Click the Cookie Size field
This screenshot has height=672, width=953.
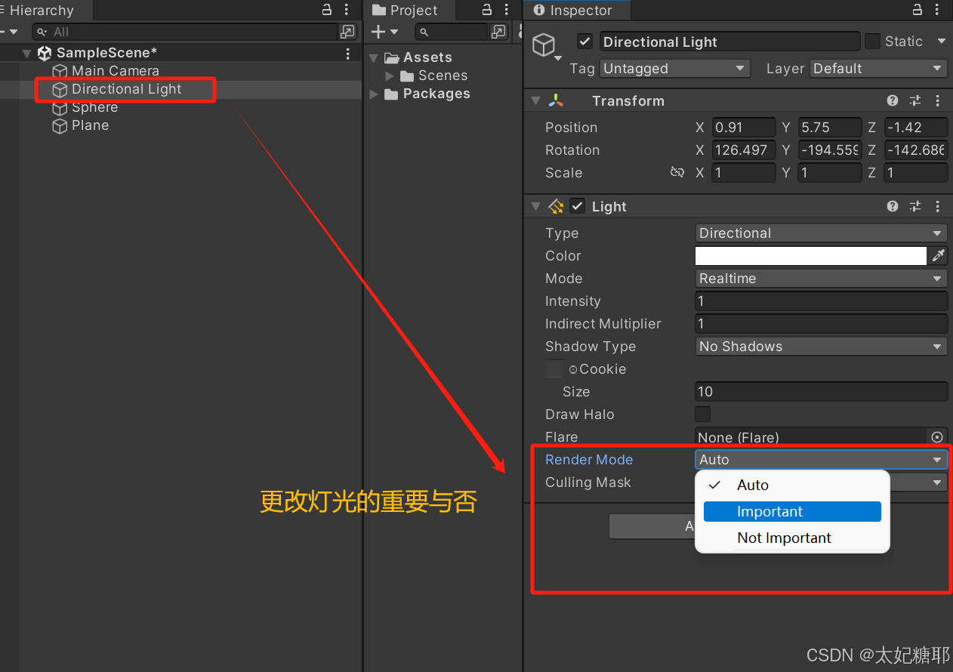(821, 392)
